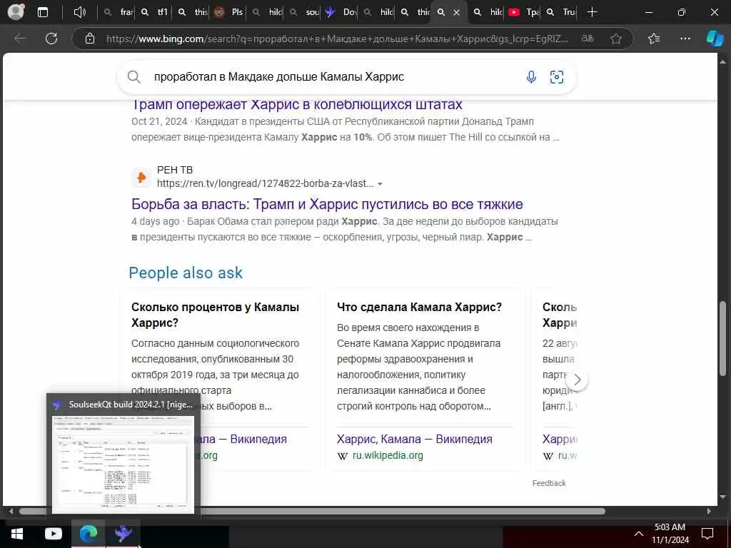The height and width of the screenshot is (548, 731).
Task: Click the Bing URL address bar
Action: 337,39
